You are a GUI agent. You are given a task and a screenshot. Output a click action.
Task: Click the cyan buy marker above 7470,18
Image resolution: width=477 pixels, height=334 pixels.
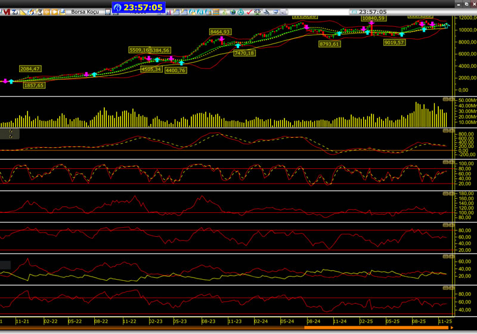point(238,46)
